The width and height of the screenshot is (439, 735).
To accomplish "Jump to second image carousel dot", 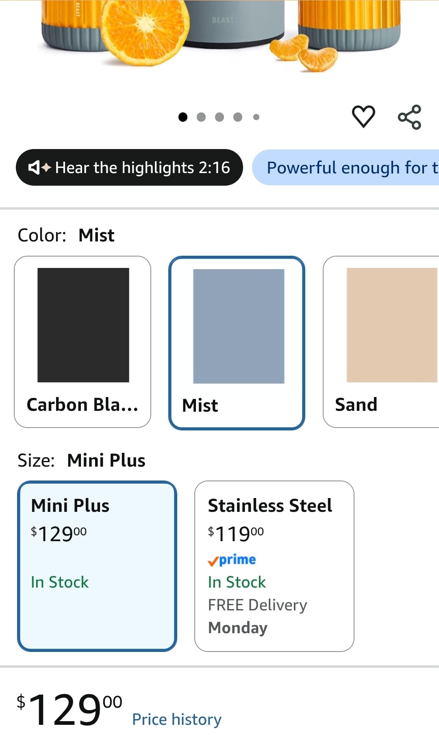I will pos(201,117).
